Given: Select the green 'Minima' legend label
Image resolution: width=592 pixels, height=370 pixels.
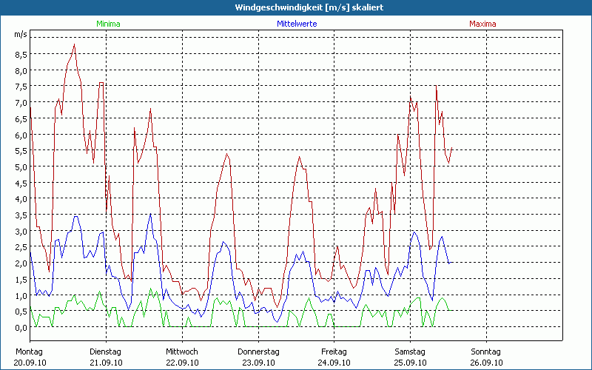Looking at the screenshot, I should tap(108, 24).
